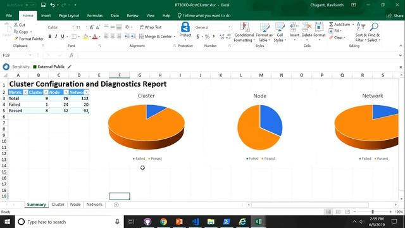Click the taskbar search box
405x228 pixels.
[69, 222]
